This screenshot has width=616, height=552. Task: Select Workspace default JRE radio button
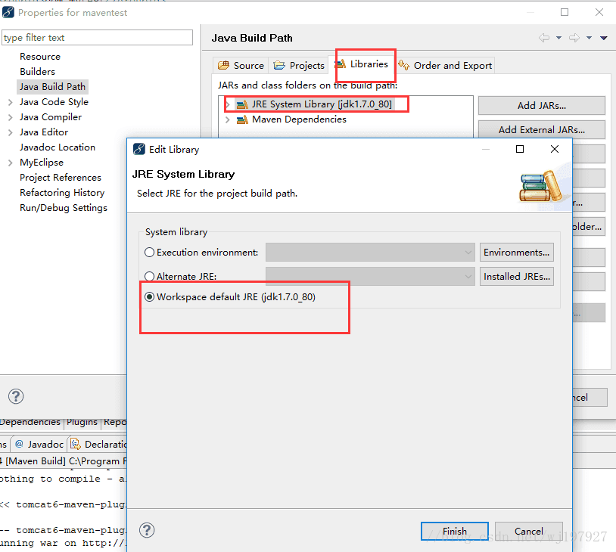(149, 297)
